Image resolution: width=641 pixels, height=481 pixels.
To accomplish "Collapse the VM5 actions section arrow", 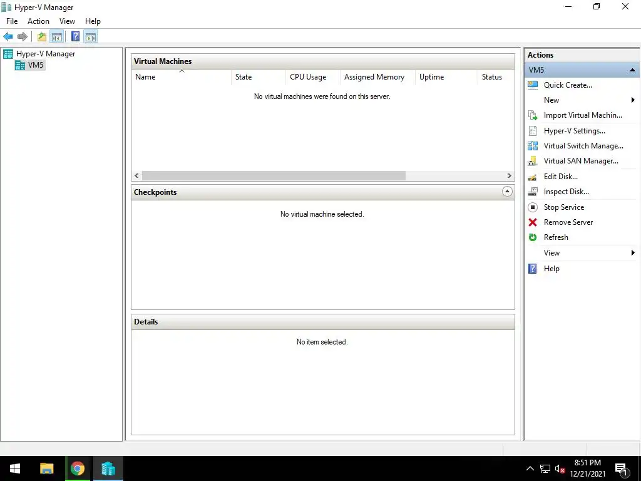I will tap(632, 70).
